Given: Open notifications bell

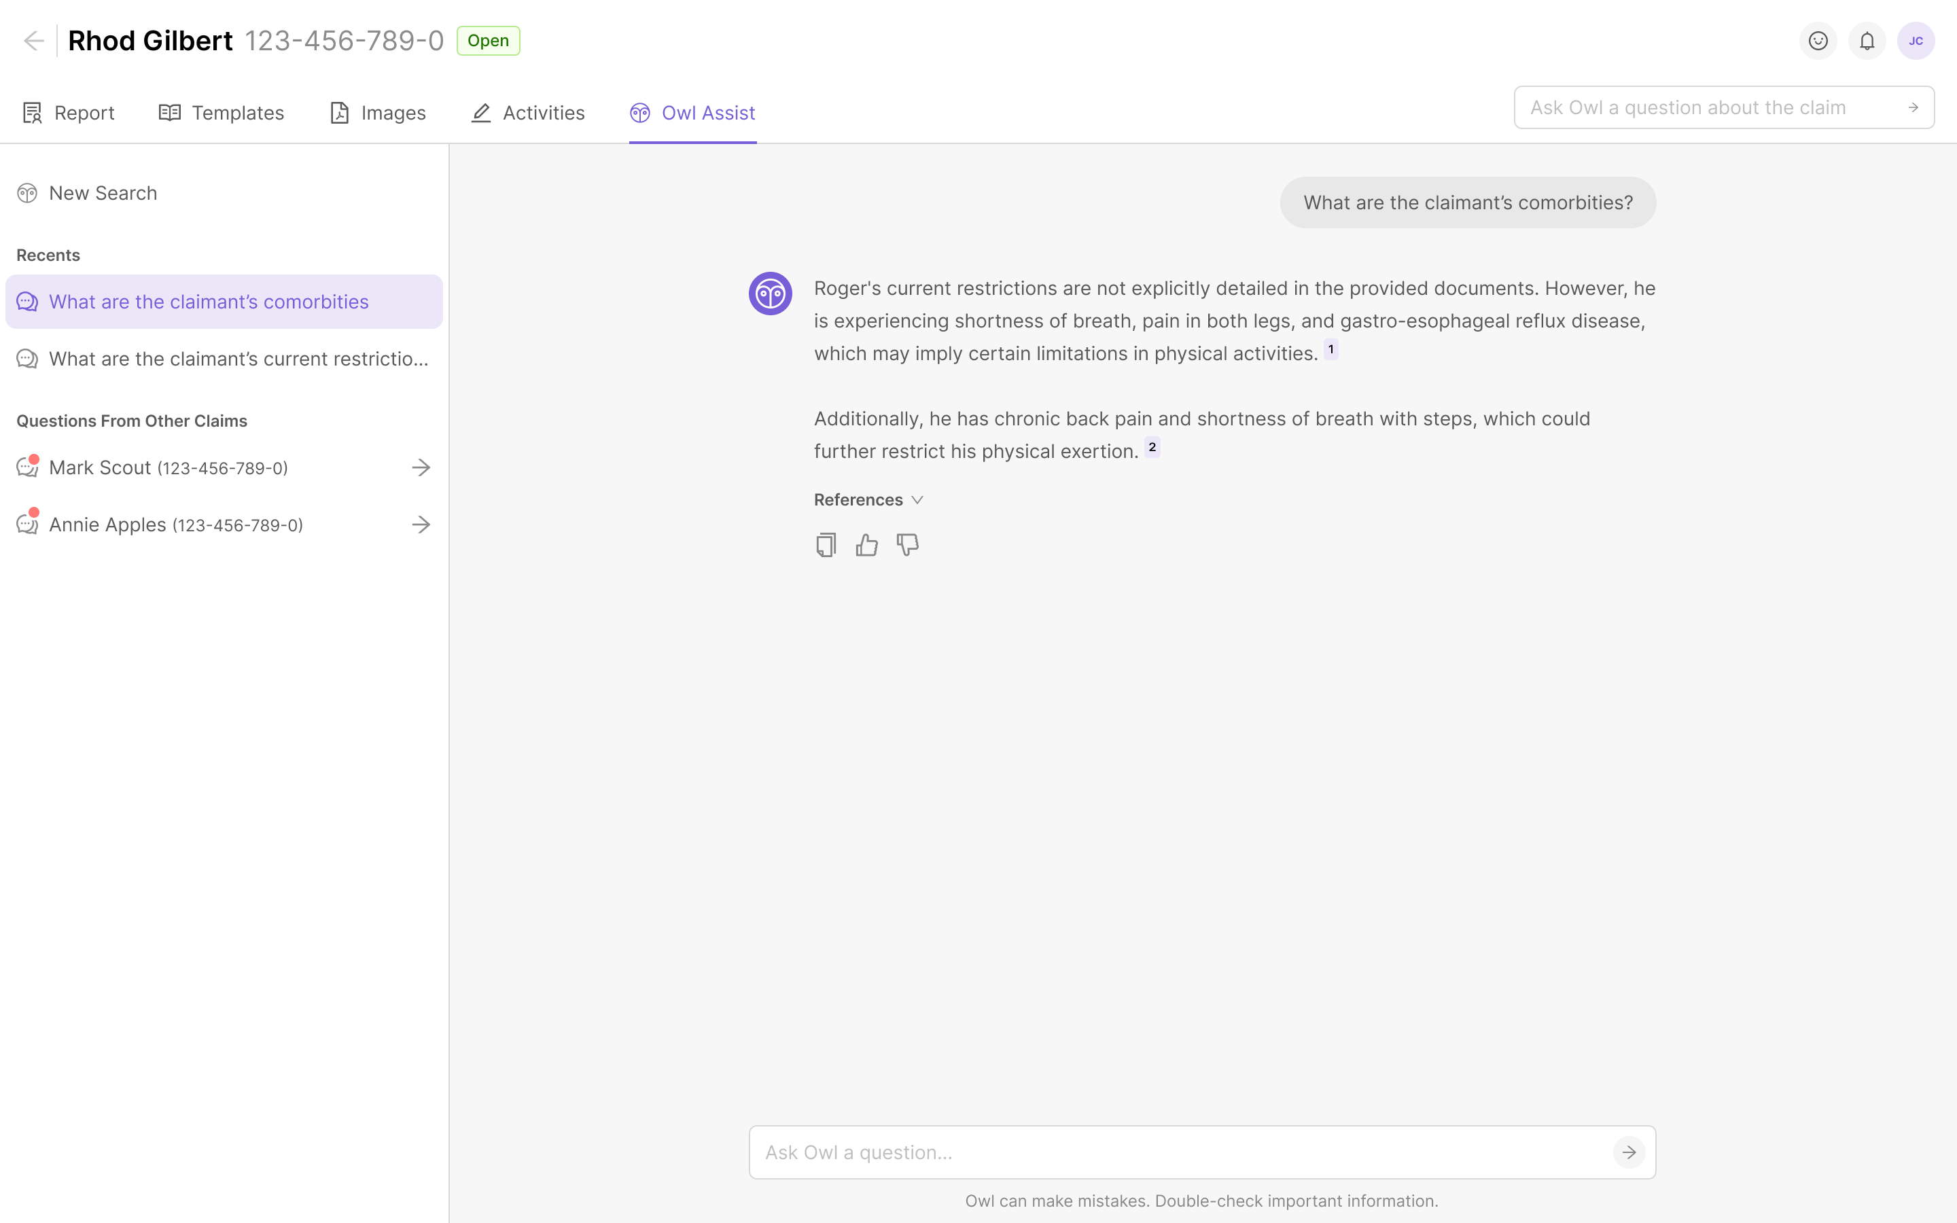Looking at the screenshot, I should 1867,41.
